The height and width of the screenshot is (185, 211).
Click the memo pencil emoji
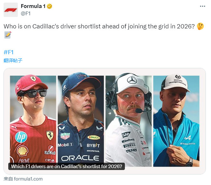(8, 35)
